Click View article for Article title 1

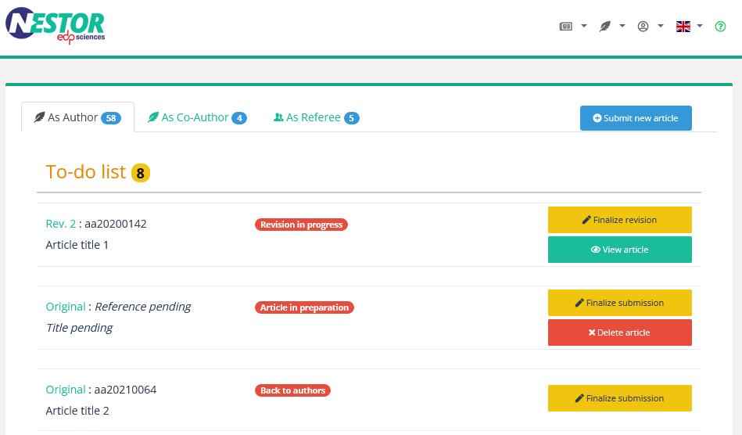coord(619,250)
